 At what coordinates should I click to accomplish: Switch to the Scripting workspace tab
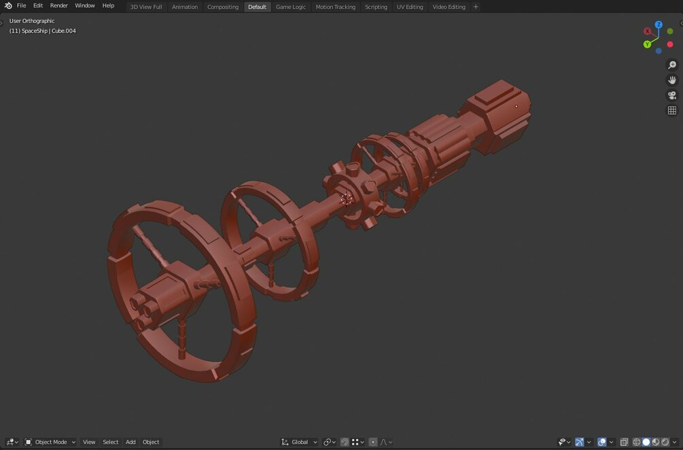pos(376,7)
